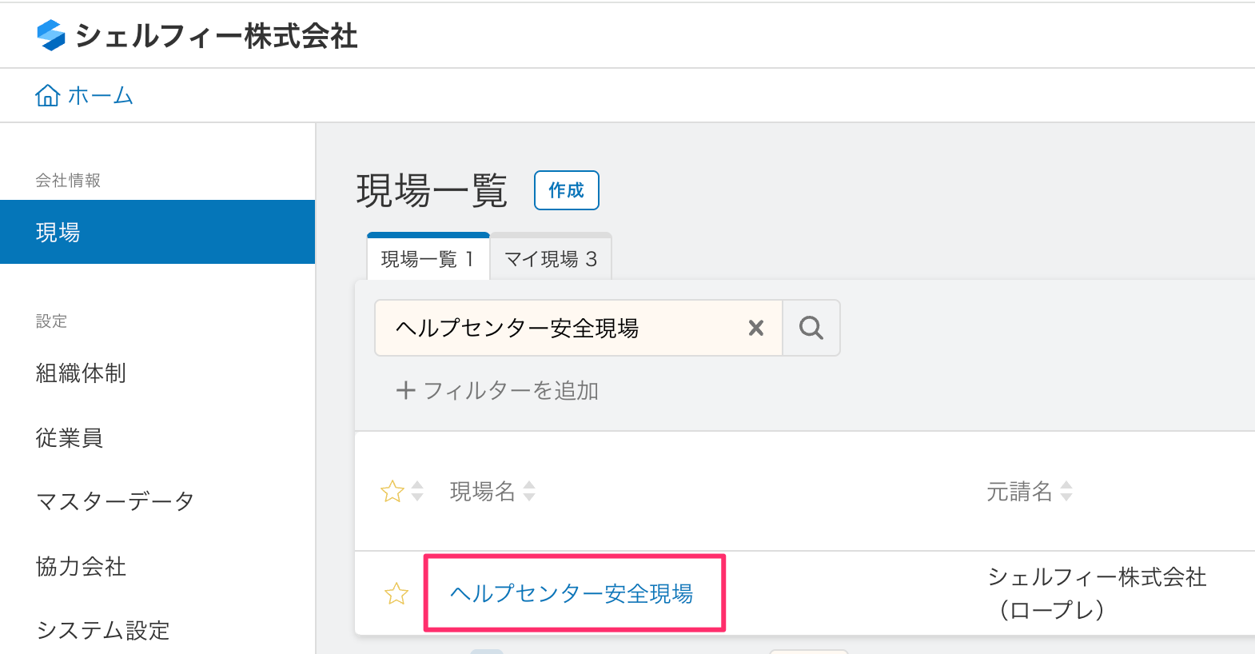Select 現場 in the sidebar
This screenshot has width=1255, height=654.
(x=157, y=232)
